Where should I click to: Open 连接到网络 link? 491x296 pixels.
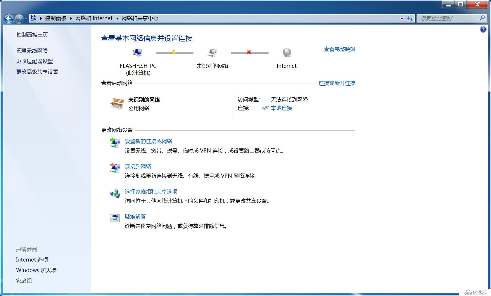[x=138, y=166]
